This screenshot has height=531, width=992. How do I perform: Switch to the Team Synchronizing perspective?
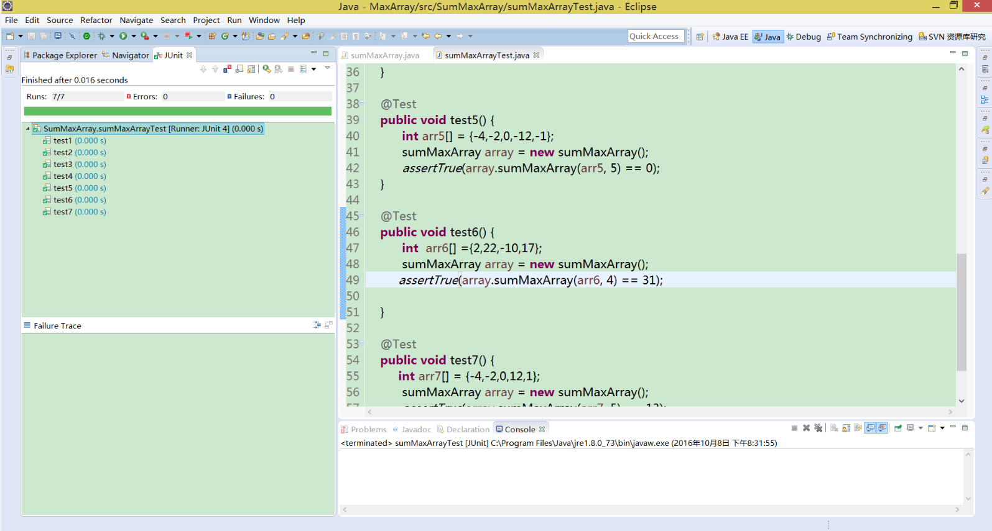[x=869, y=37]
